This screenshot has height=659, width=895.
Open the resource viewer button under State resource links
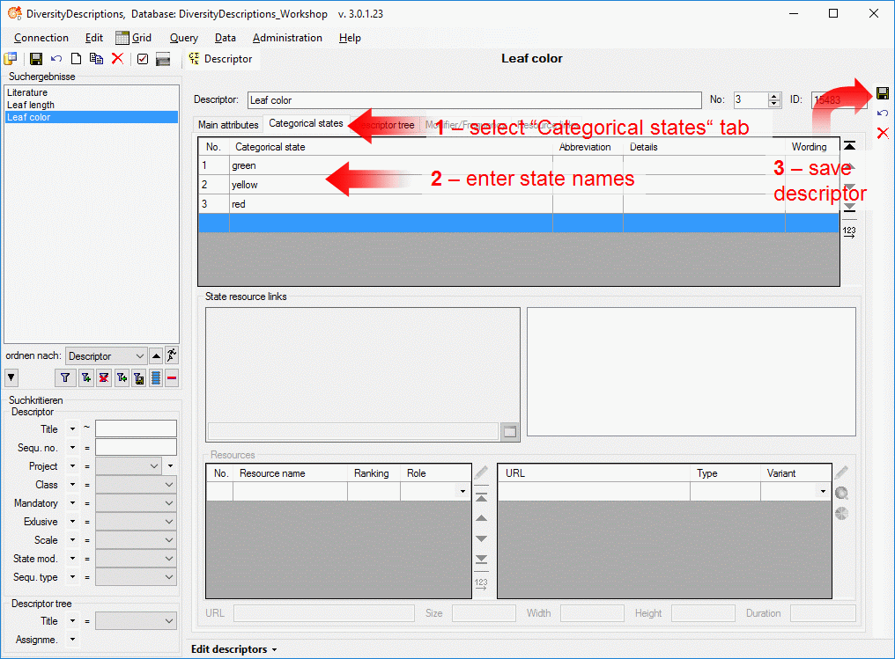510,431
